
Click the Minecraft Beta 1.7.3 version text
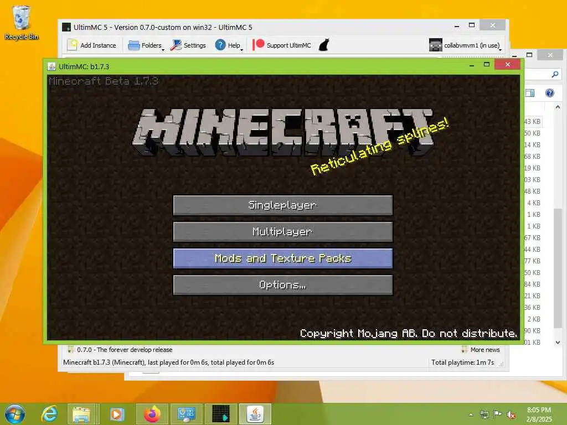[x=104, y=81]
